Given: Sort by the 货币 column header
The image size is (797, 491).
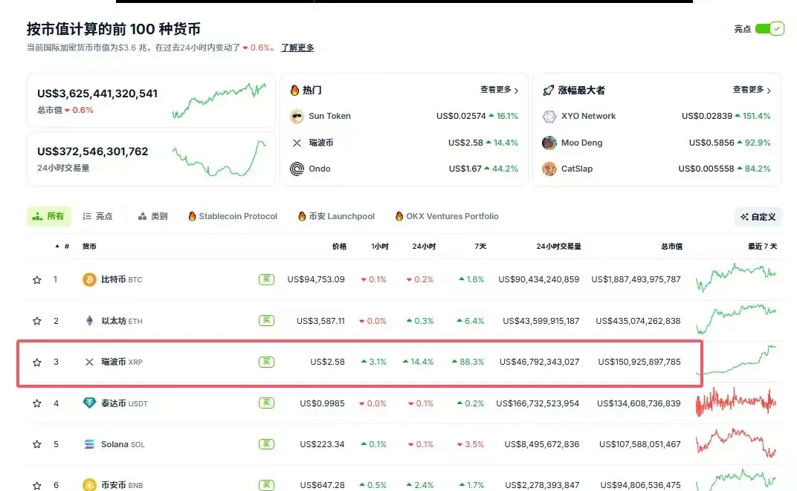Looking at the screenshot, I should 89,247.
